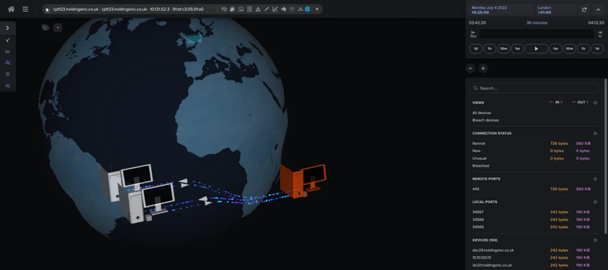The image size is (608, 270).
Task: Click the round plus button below time panel
Action: tap(483, 69)
